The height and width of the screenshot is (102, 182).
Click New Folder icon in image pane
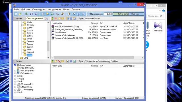59,18
